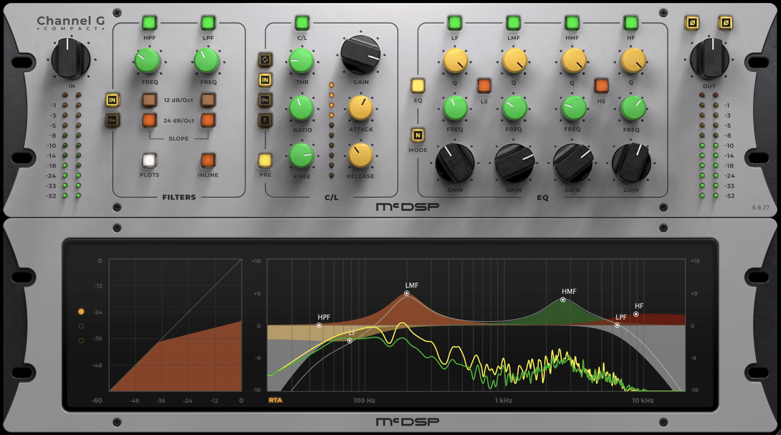
Task: Click the compressor THR knob
Action: [302, 61]
